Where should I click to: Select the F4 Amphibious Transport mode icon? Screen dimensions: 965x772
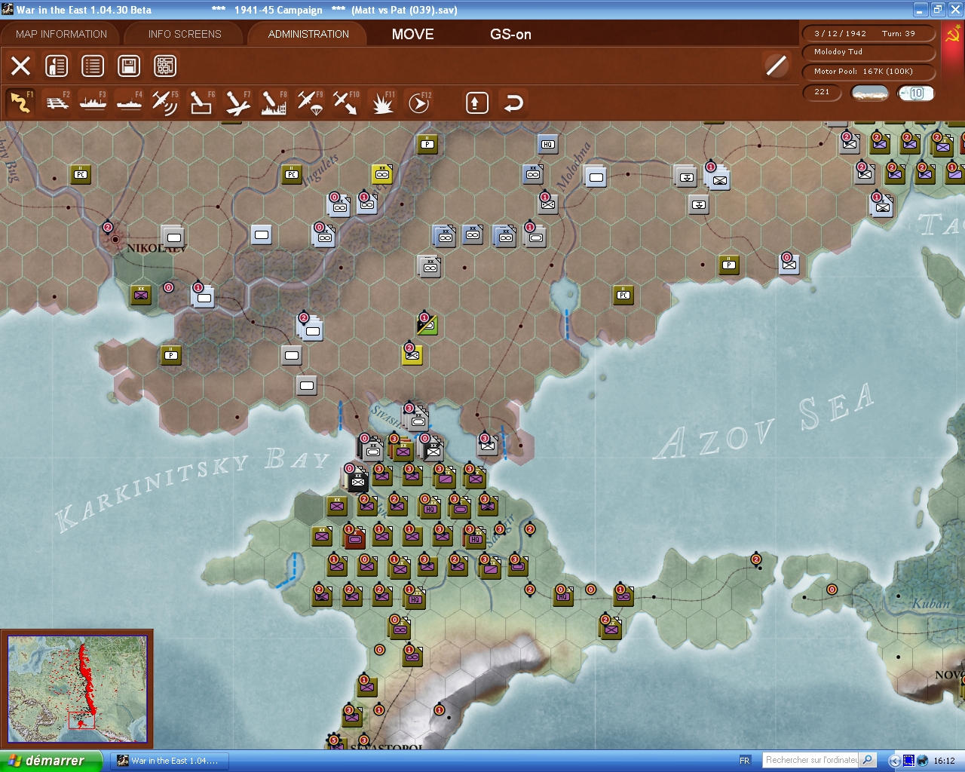click(x=130, y=103)
